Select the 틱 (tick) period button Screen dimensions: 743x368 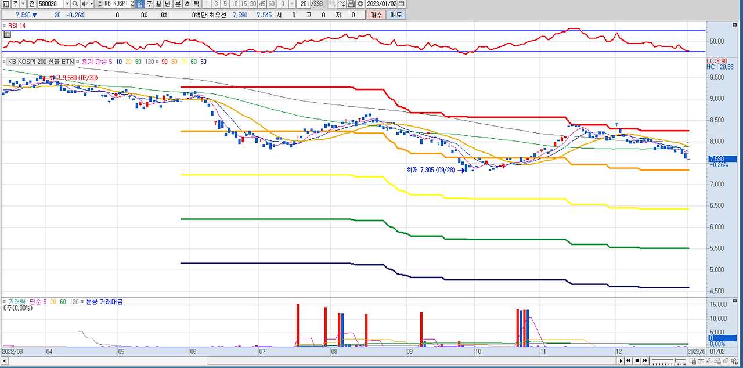[196, 3]
